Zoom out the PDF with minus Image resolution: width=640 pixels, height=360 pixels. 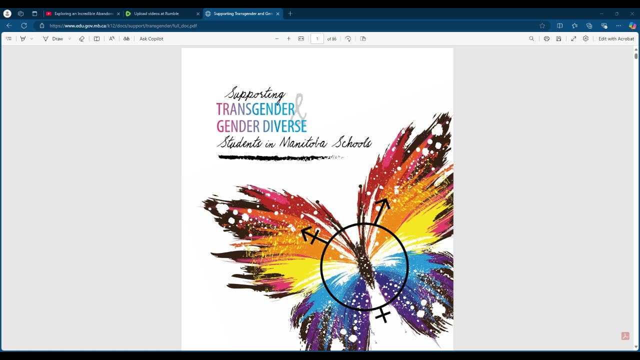pyautogui.click(x=277, y=38)
